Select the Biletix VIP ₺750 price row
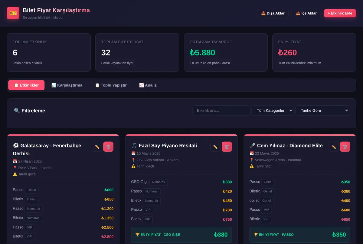363x244 pixels. tap(181, 219)
